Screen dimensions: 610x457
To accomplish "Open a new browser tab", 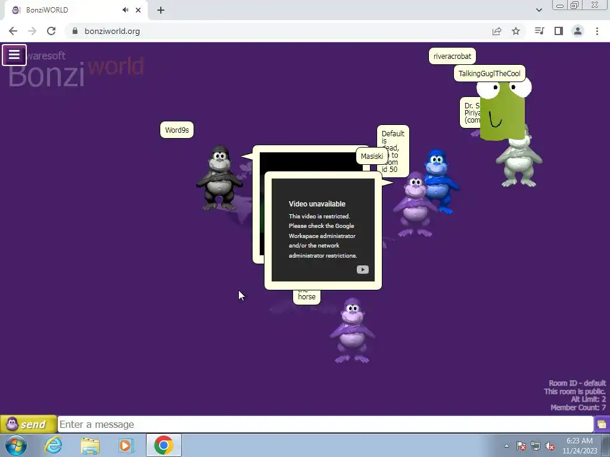I will point(161,10).
